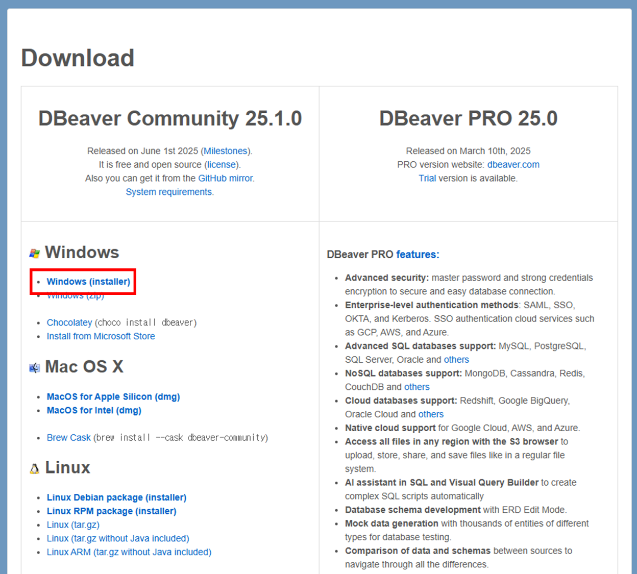Click the Linux penguin icon

click(34, 469)
